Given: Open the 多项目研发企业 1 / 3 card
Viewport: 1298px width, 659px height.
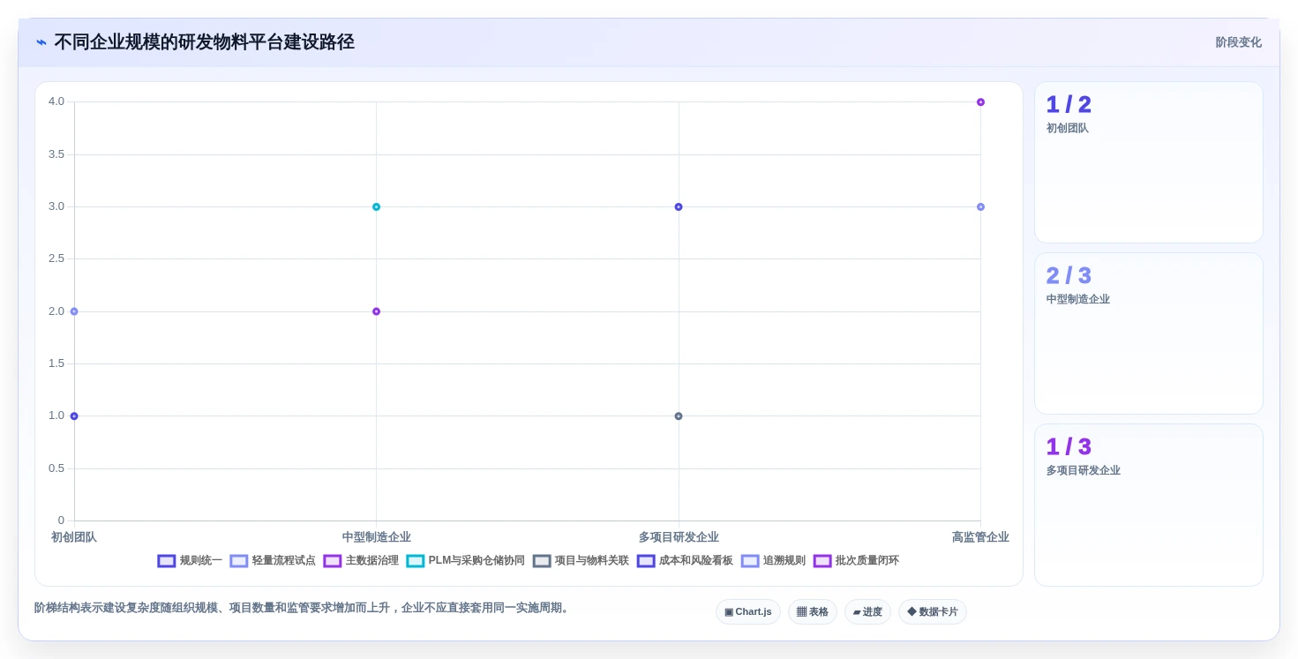Looking at the screenshot, I should click(1149, 505).
